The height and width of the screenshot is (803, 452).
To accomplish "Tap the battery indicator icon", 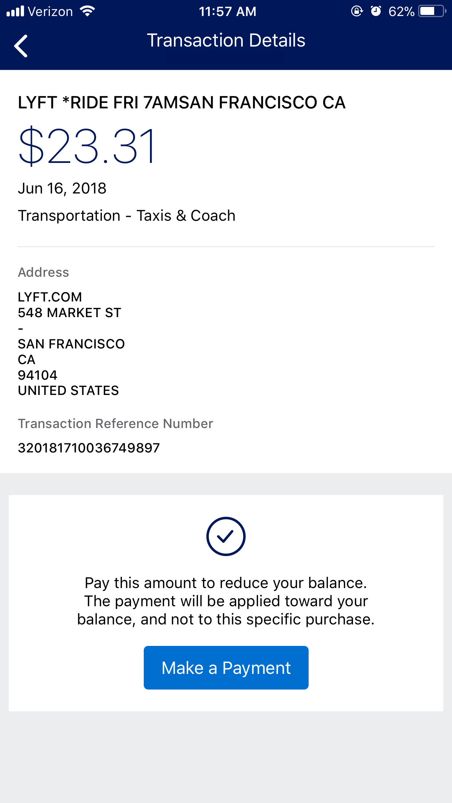I will [x=432, y=11].
